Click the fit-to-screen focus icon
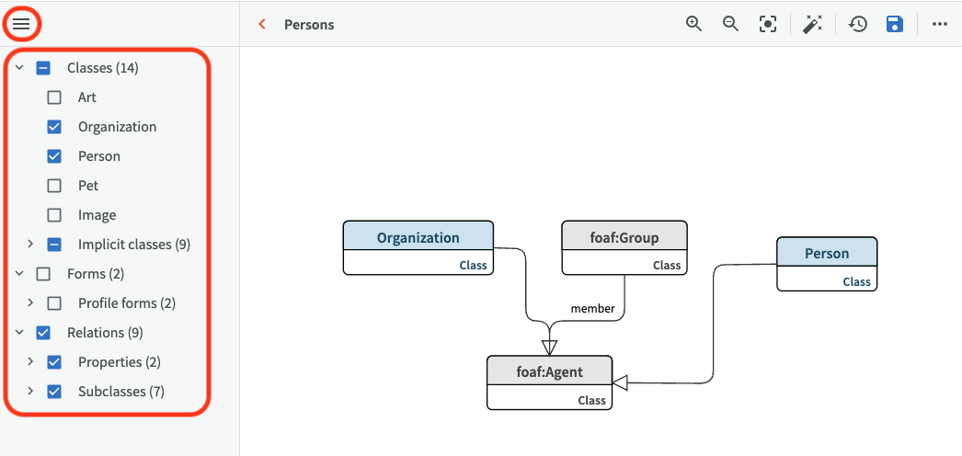Screen dimensions: 962x456 (768, 24)
